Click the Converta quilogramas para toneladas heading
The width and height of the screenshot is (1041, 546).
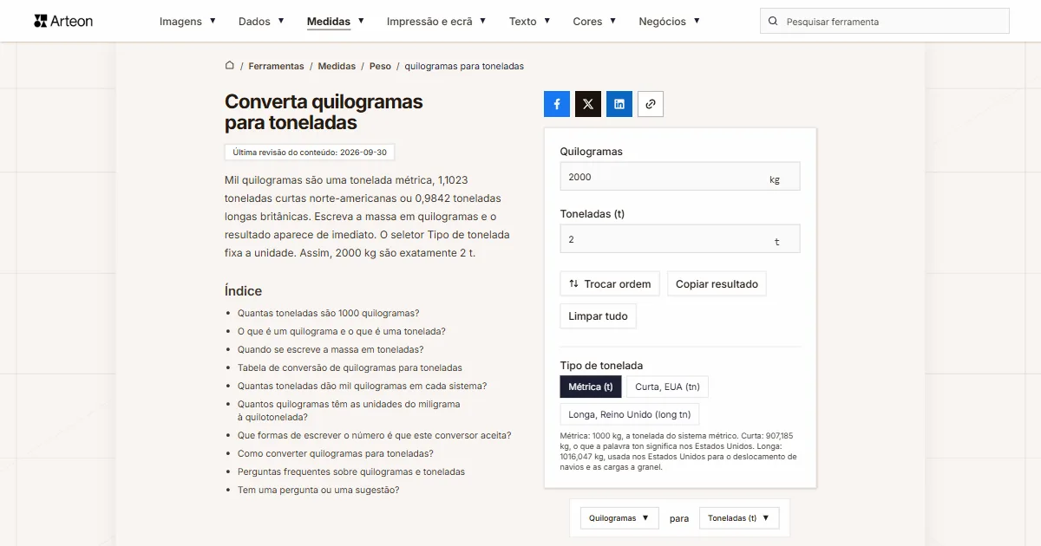(x=324, y=112)
